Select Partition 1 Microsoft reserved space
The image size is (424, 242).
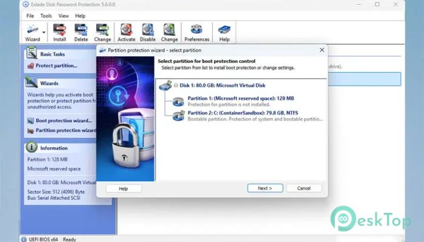point(240,98)
